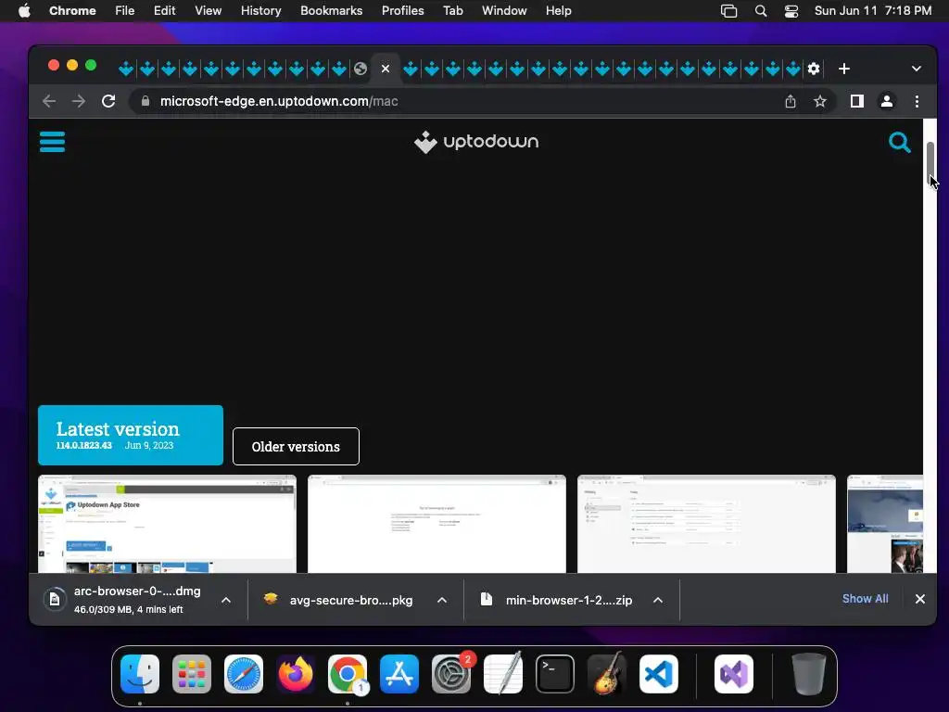Reload the current page
This screenshot has height=712, width=949.
(x=108, y=101)
